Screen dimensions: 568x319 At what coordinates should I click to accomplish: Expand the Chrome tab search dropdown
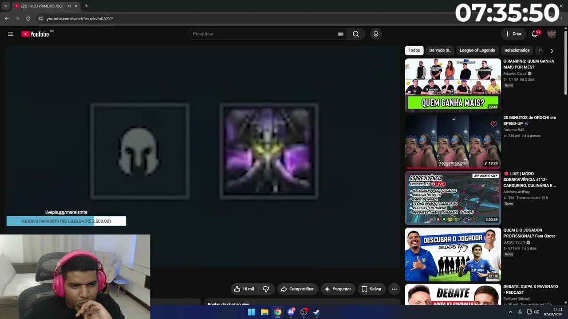point(6,6)
